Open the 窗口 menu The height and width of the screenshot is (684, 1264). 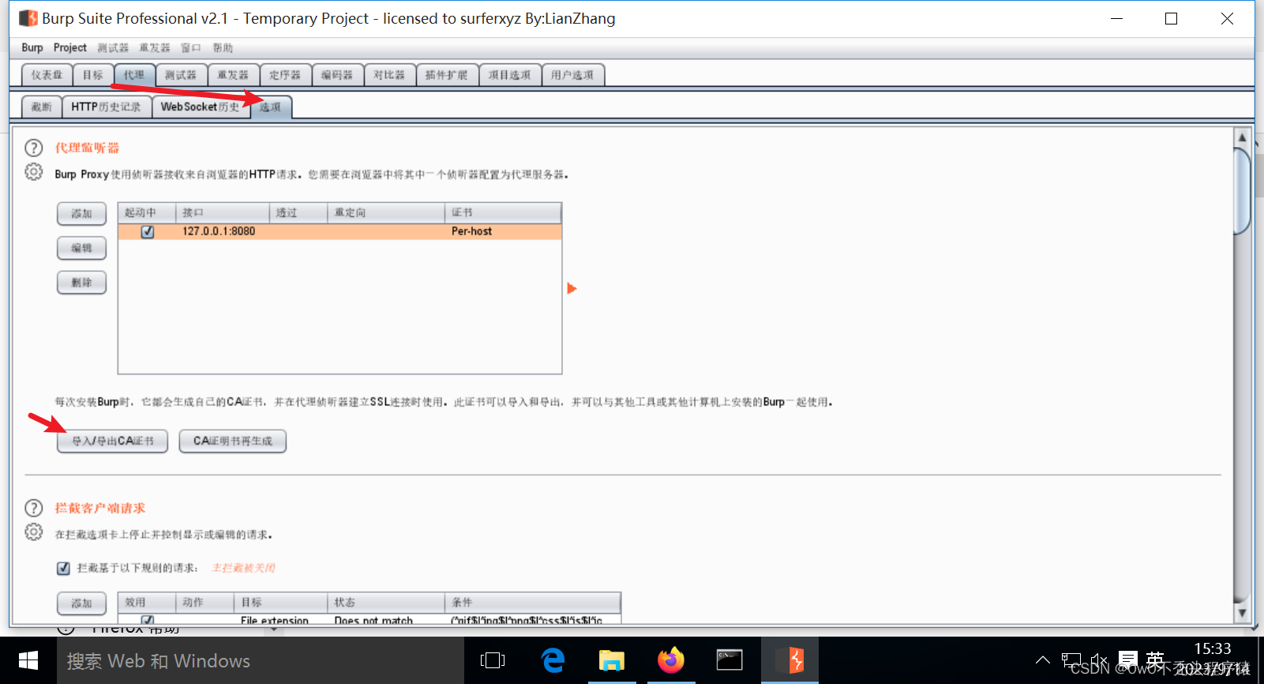(x=191, y=47)
